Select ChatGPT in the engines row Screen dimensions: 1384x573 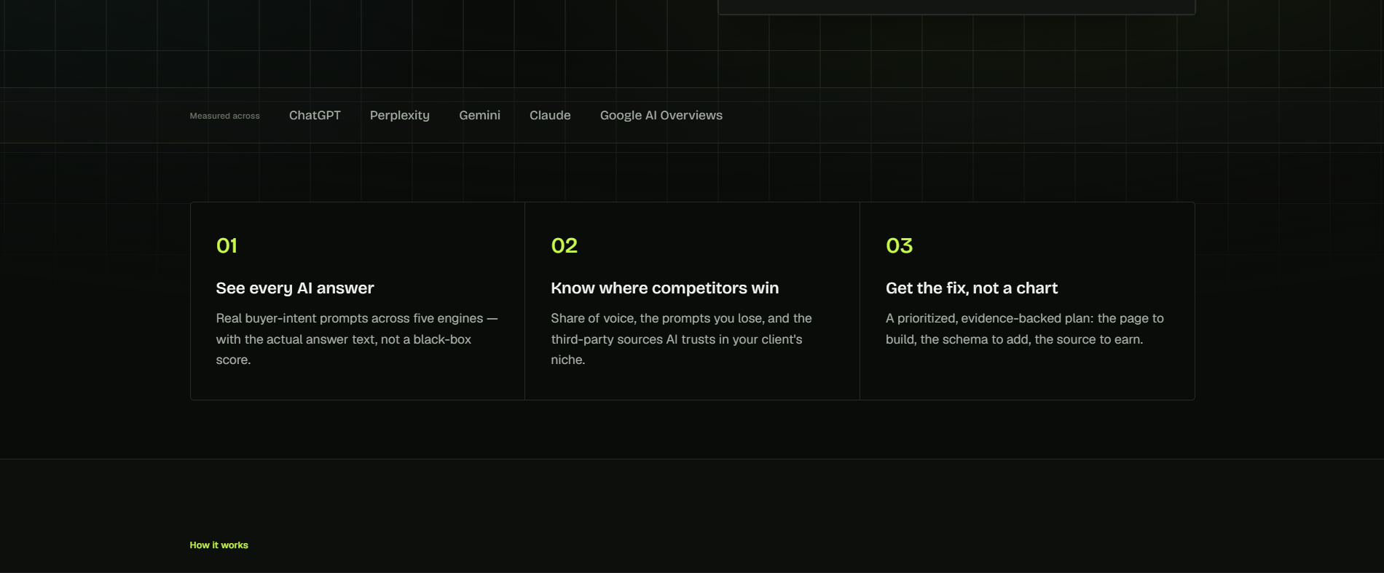[315, 115]
